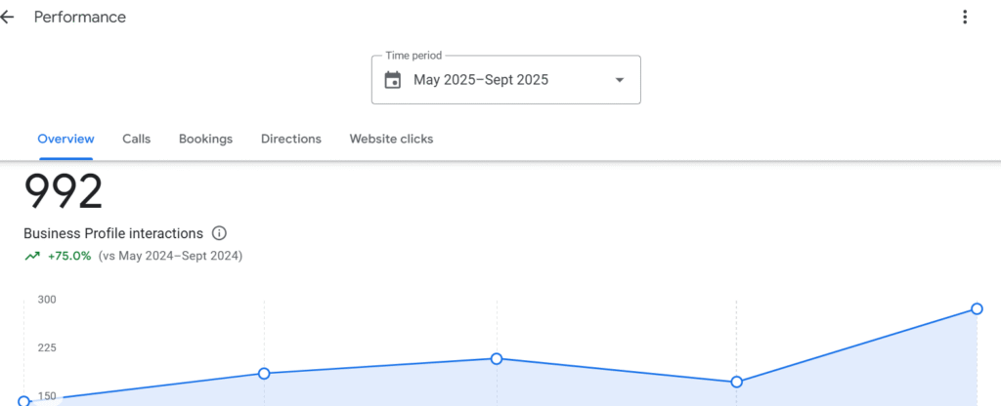Open the Bookings tab
Image resolution: width=1001 pixels, height=406 pixels.
pyautogui.click(x=205, y=139)
